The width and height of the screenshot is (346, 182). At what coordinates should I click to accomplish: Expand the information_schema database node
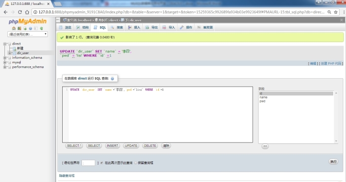(x=5, y=58)
